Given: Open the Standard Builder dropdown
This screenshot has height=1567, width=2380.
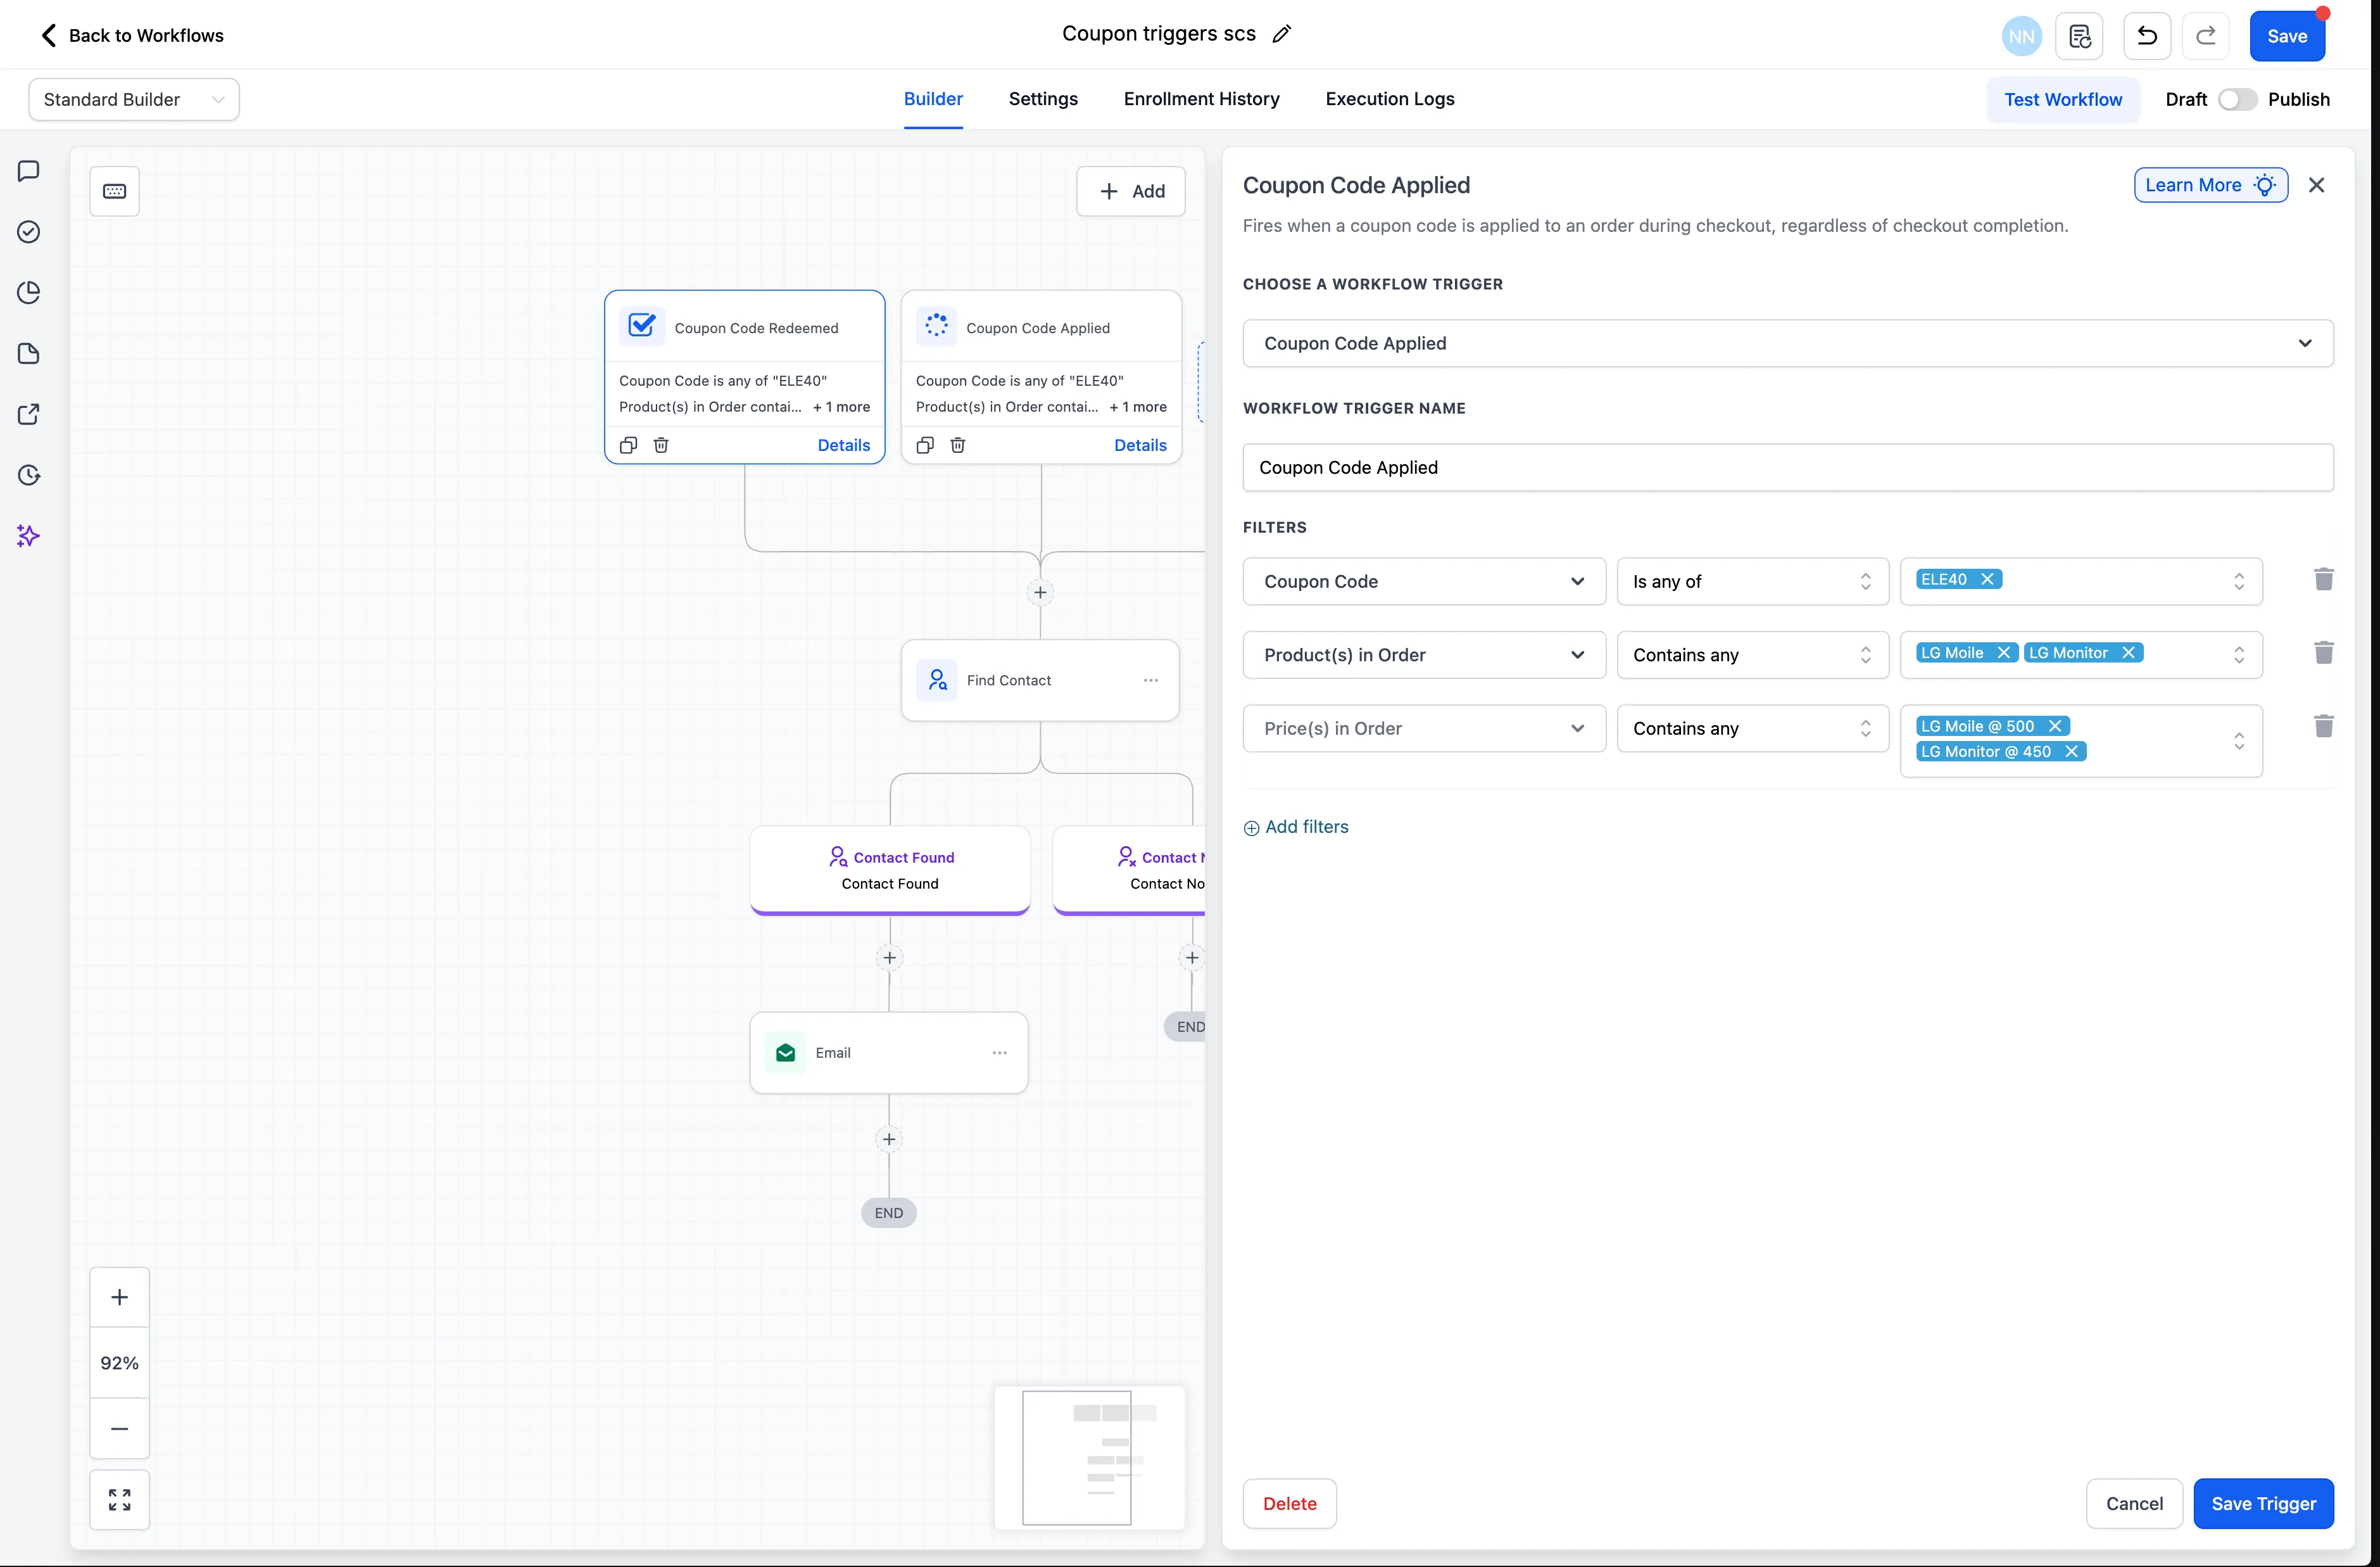Looking at the screenshot, I should click(133, 99).
